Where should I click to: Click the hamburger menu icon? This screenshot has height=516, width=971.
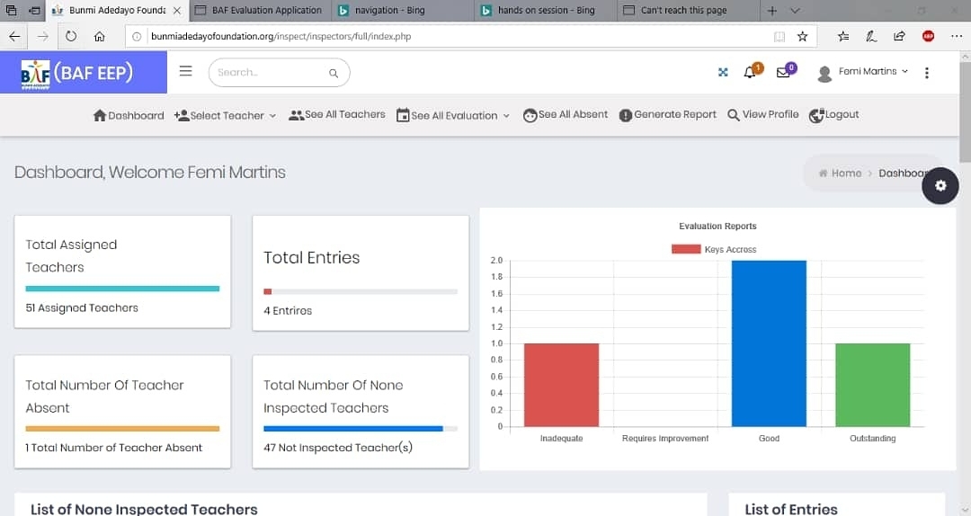185,72
